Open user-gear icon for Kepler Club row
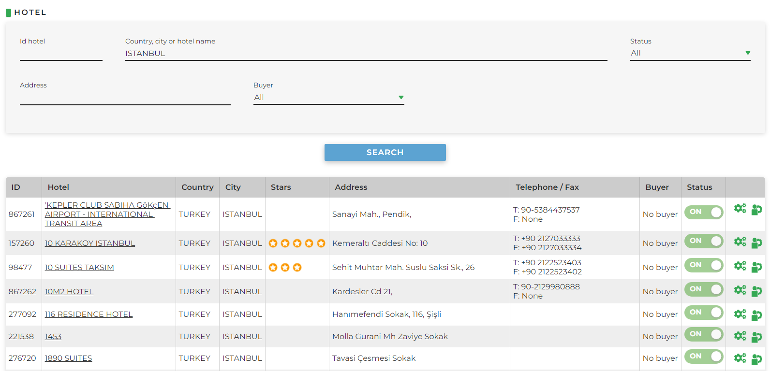The height and width of the screenshot is (371, 770). [757, 210]
